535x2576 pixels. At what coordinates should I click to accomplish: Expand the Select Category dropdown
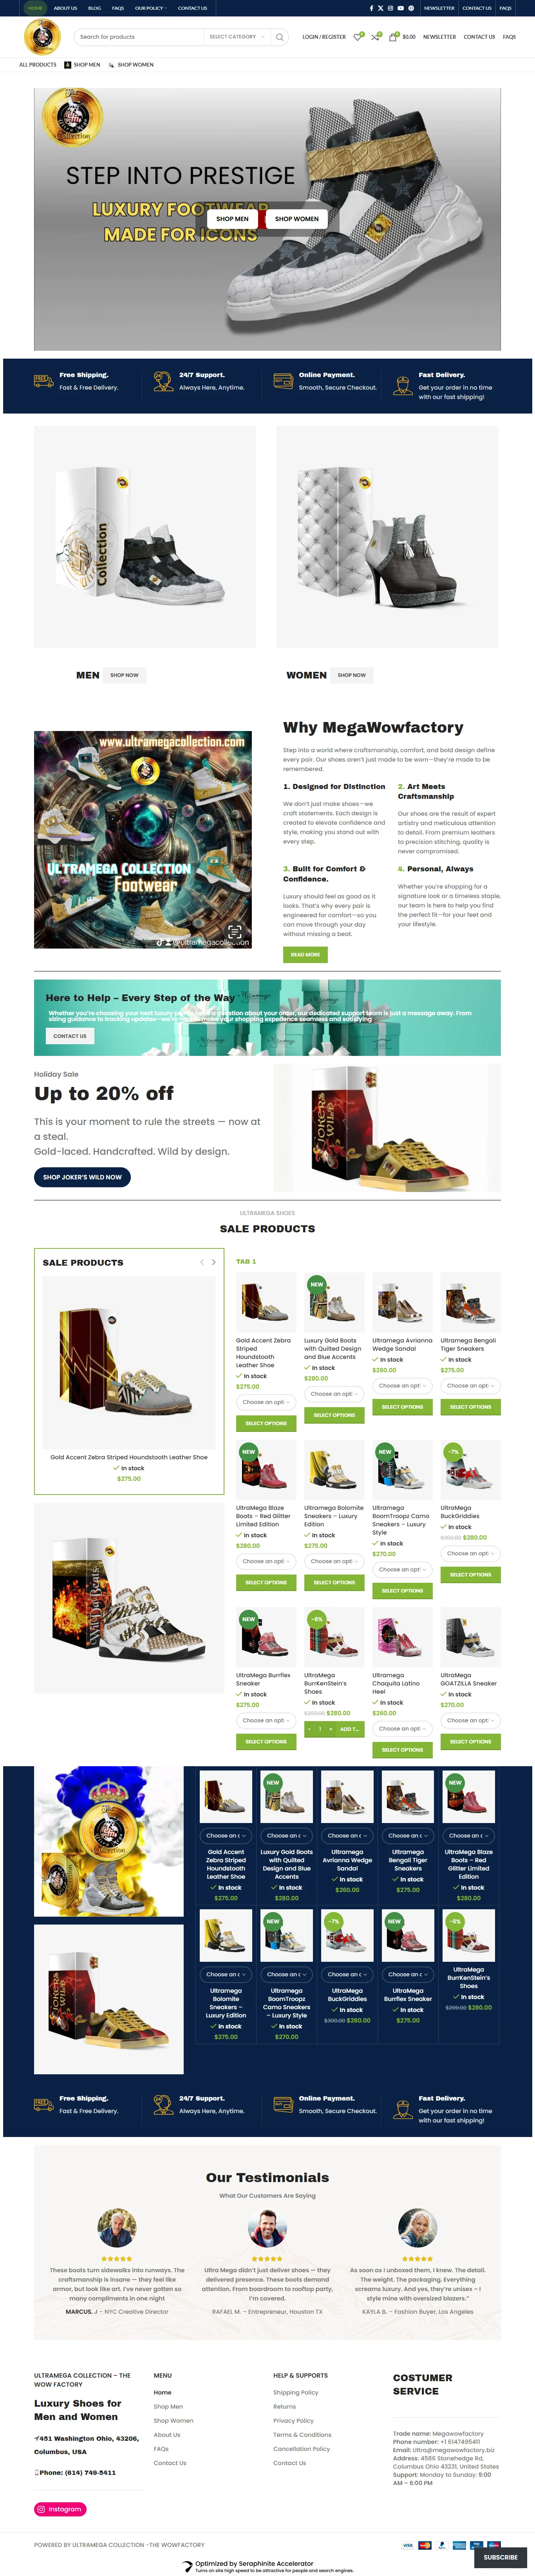coord(236,37)
